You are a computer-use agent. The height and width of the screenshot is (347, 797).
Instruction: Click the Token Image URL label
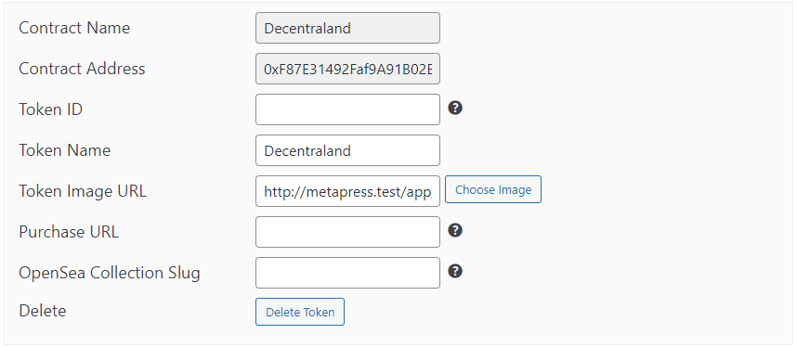(x=83, y=191)
